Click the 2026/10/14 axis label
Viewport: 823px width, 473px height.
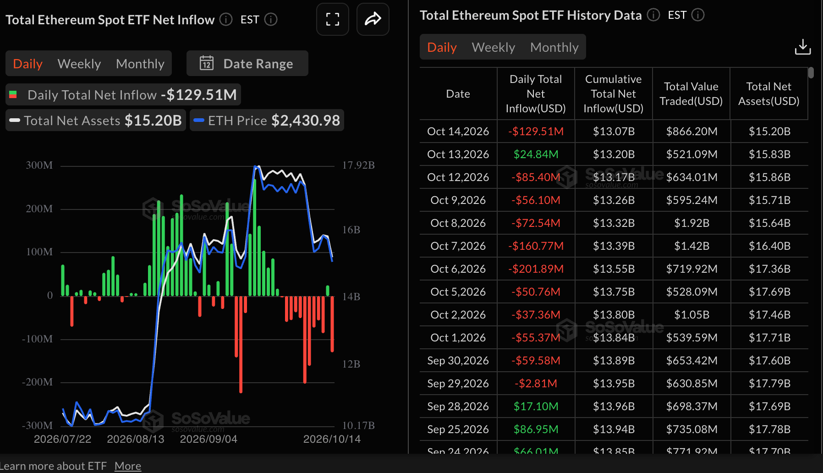(x=332, y=439)
